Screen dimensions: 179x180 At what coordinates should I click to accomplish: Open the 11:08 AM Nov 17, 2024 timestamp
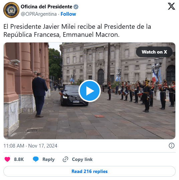[x=30, y=146]
